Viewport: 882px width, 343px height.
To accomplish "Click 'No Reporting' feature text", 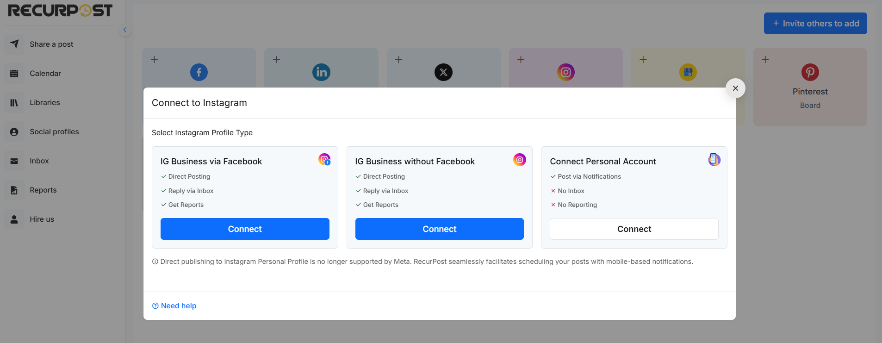I will tap(577, 205).
